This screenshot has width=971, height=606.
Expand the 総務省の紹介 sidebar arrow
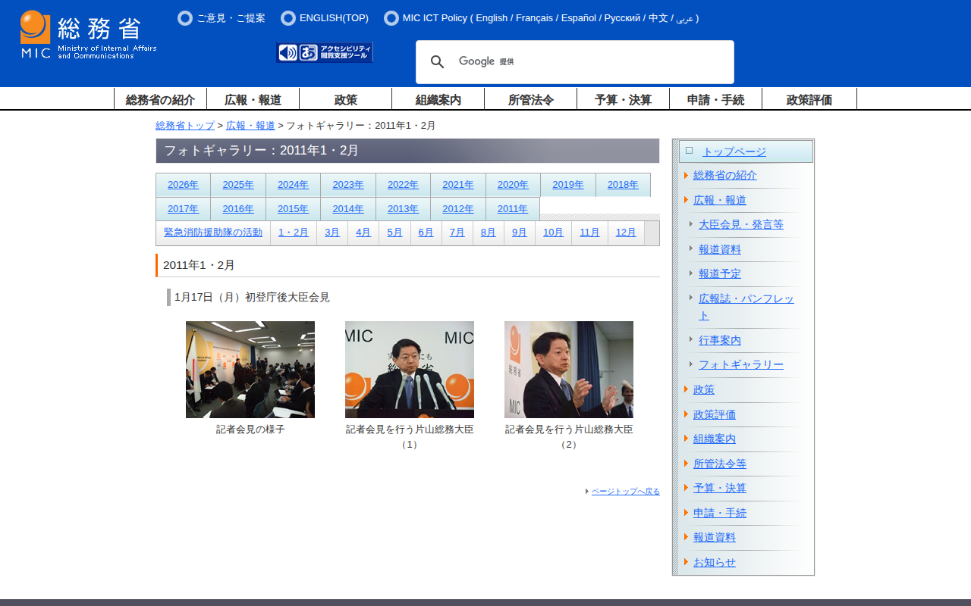pyautogui.click(x=686, y=176)
